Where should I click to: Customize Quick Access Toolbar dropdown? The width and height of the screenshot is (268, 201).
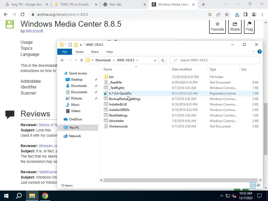coord(81,45)
